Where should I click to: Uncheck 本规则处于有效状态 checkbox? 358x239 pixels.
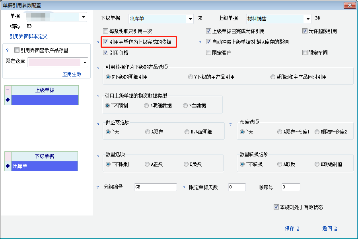[276, 207]
